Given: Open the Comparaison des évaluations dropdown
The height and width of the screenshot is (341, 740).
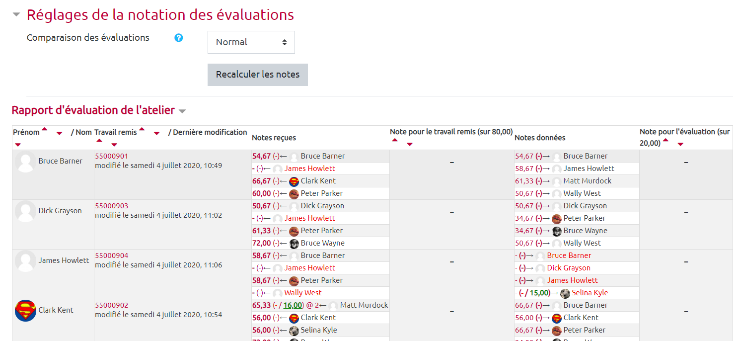Looking at the screenshot, I should 251,42.
